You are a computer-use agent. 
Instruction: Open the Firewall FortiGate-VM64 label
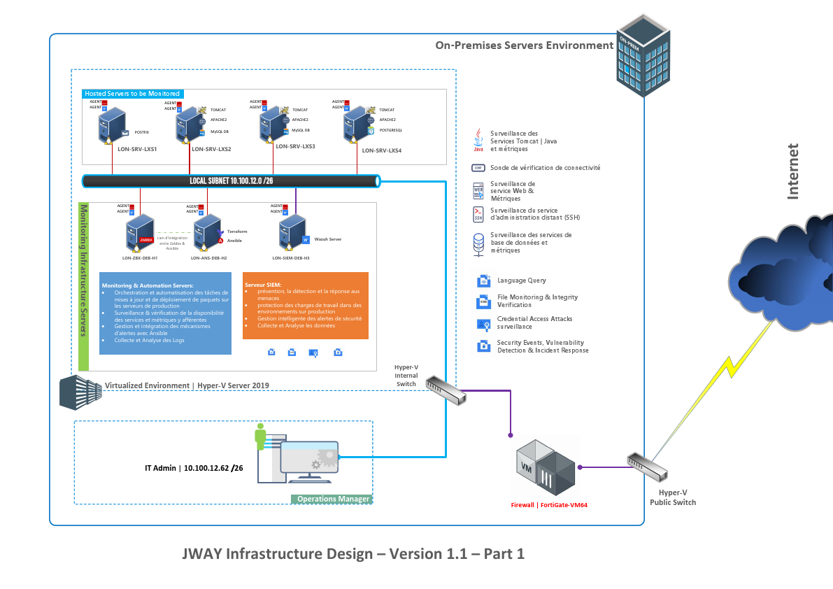[x=548, y=504]
